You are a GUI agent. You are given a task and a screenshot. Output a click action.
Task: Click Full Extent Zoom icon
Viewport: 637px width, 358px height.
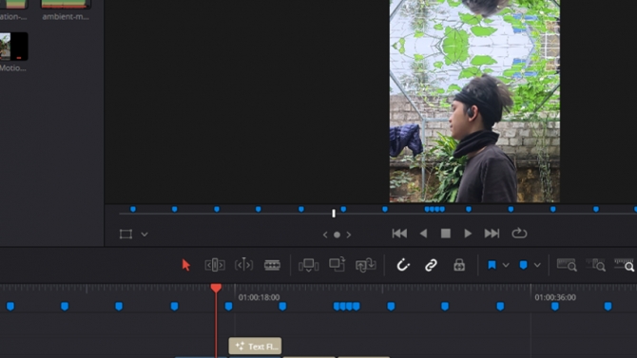point(567,265)
